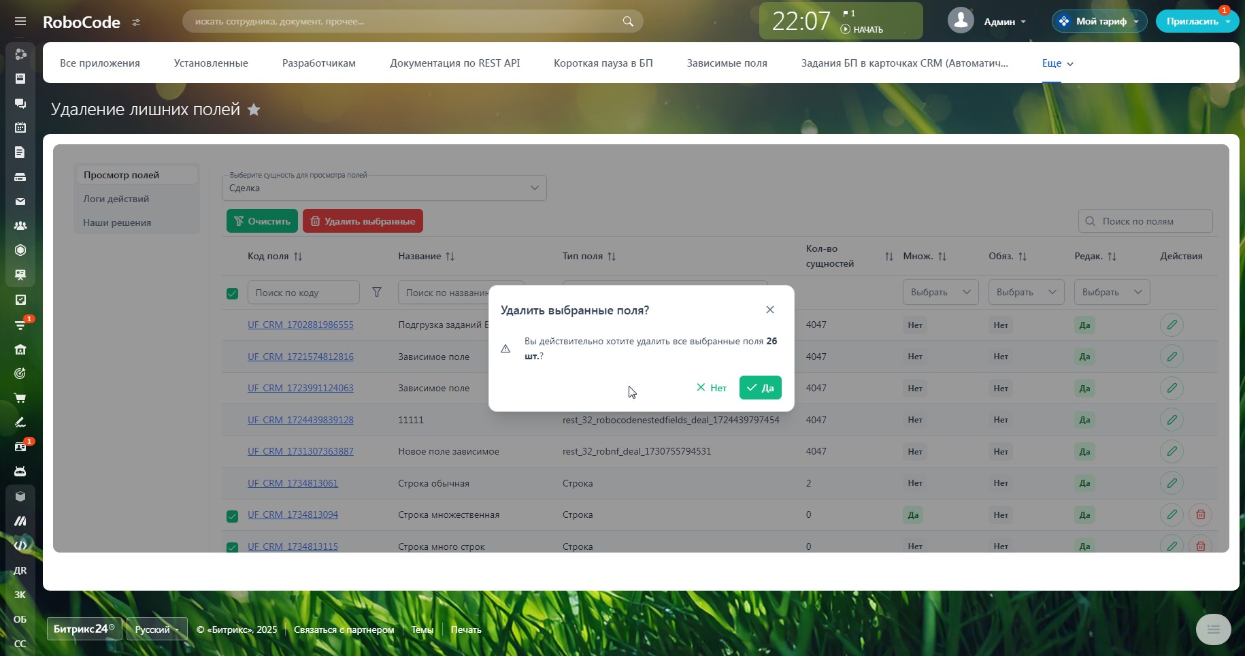Switch to Установленные tab

point(211,63)
